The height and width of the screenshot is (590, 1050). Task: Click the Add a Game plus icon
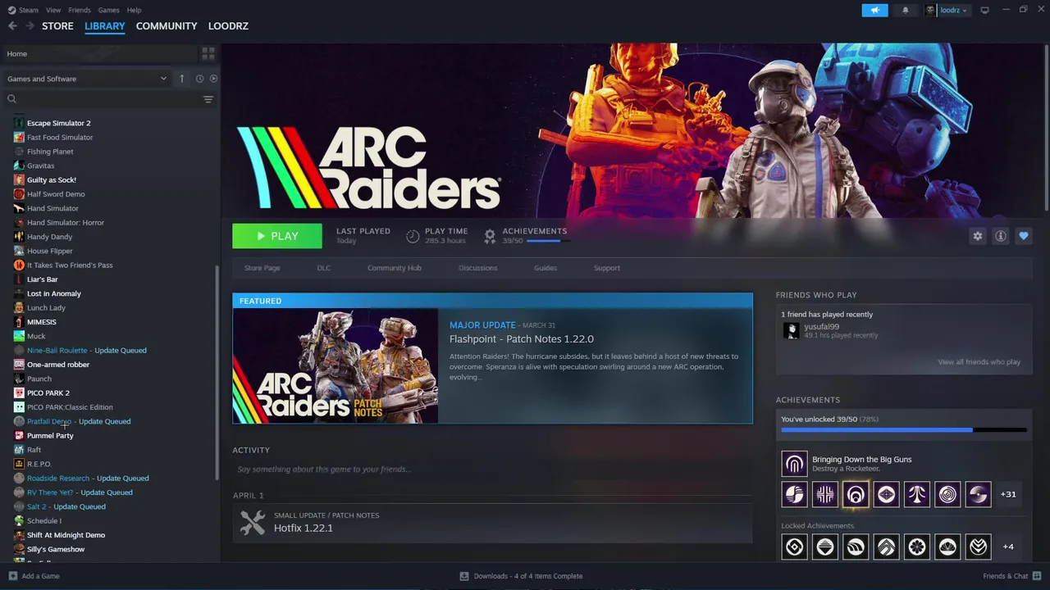(12, 576)
